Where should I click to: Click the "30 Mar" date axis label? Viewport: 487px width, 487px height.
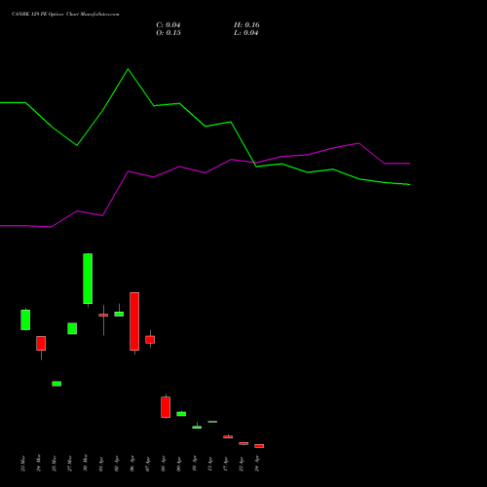(x=85, y=464)
